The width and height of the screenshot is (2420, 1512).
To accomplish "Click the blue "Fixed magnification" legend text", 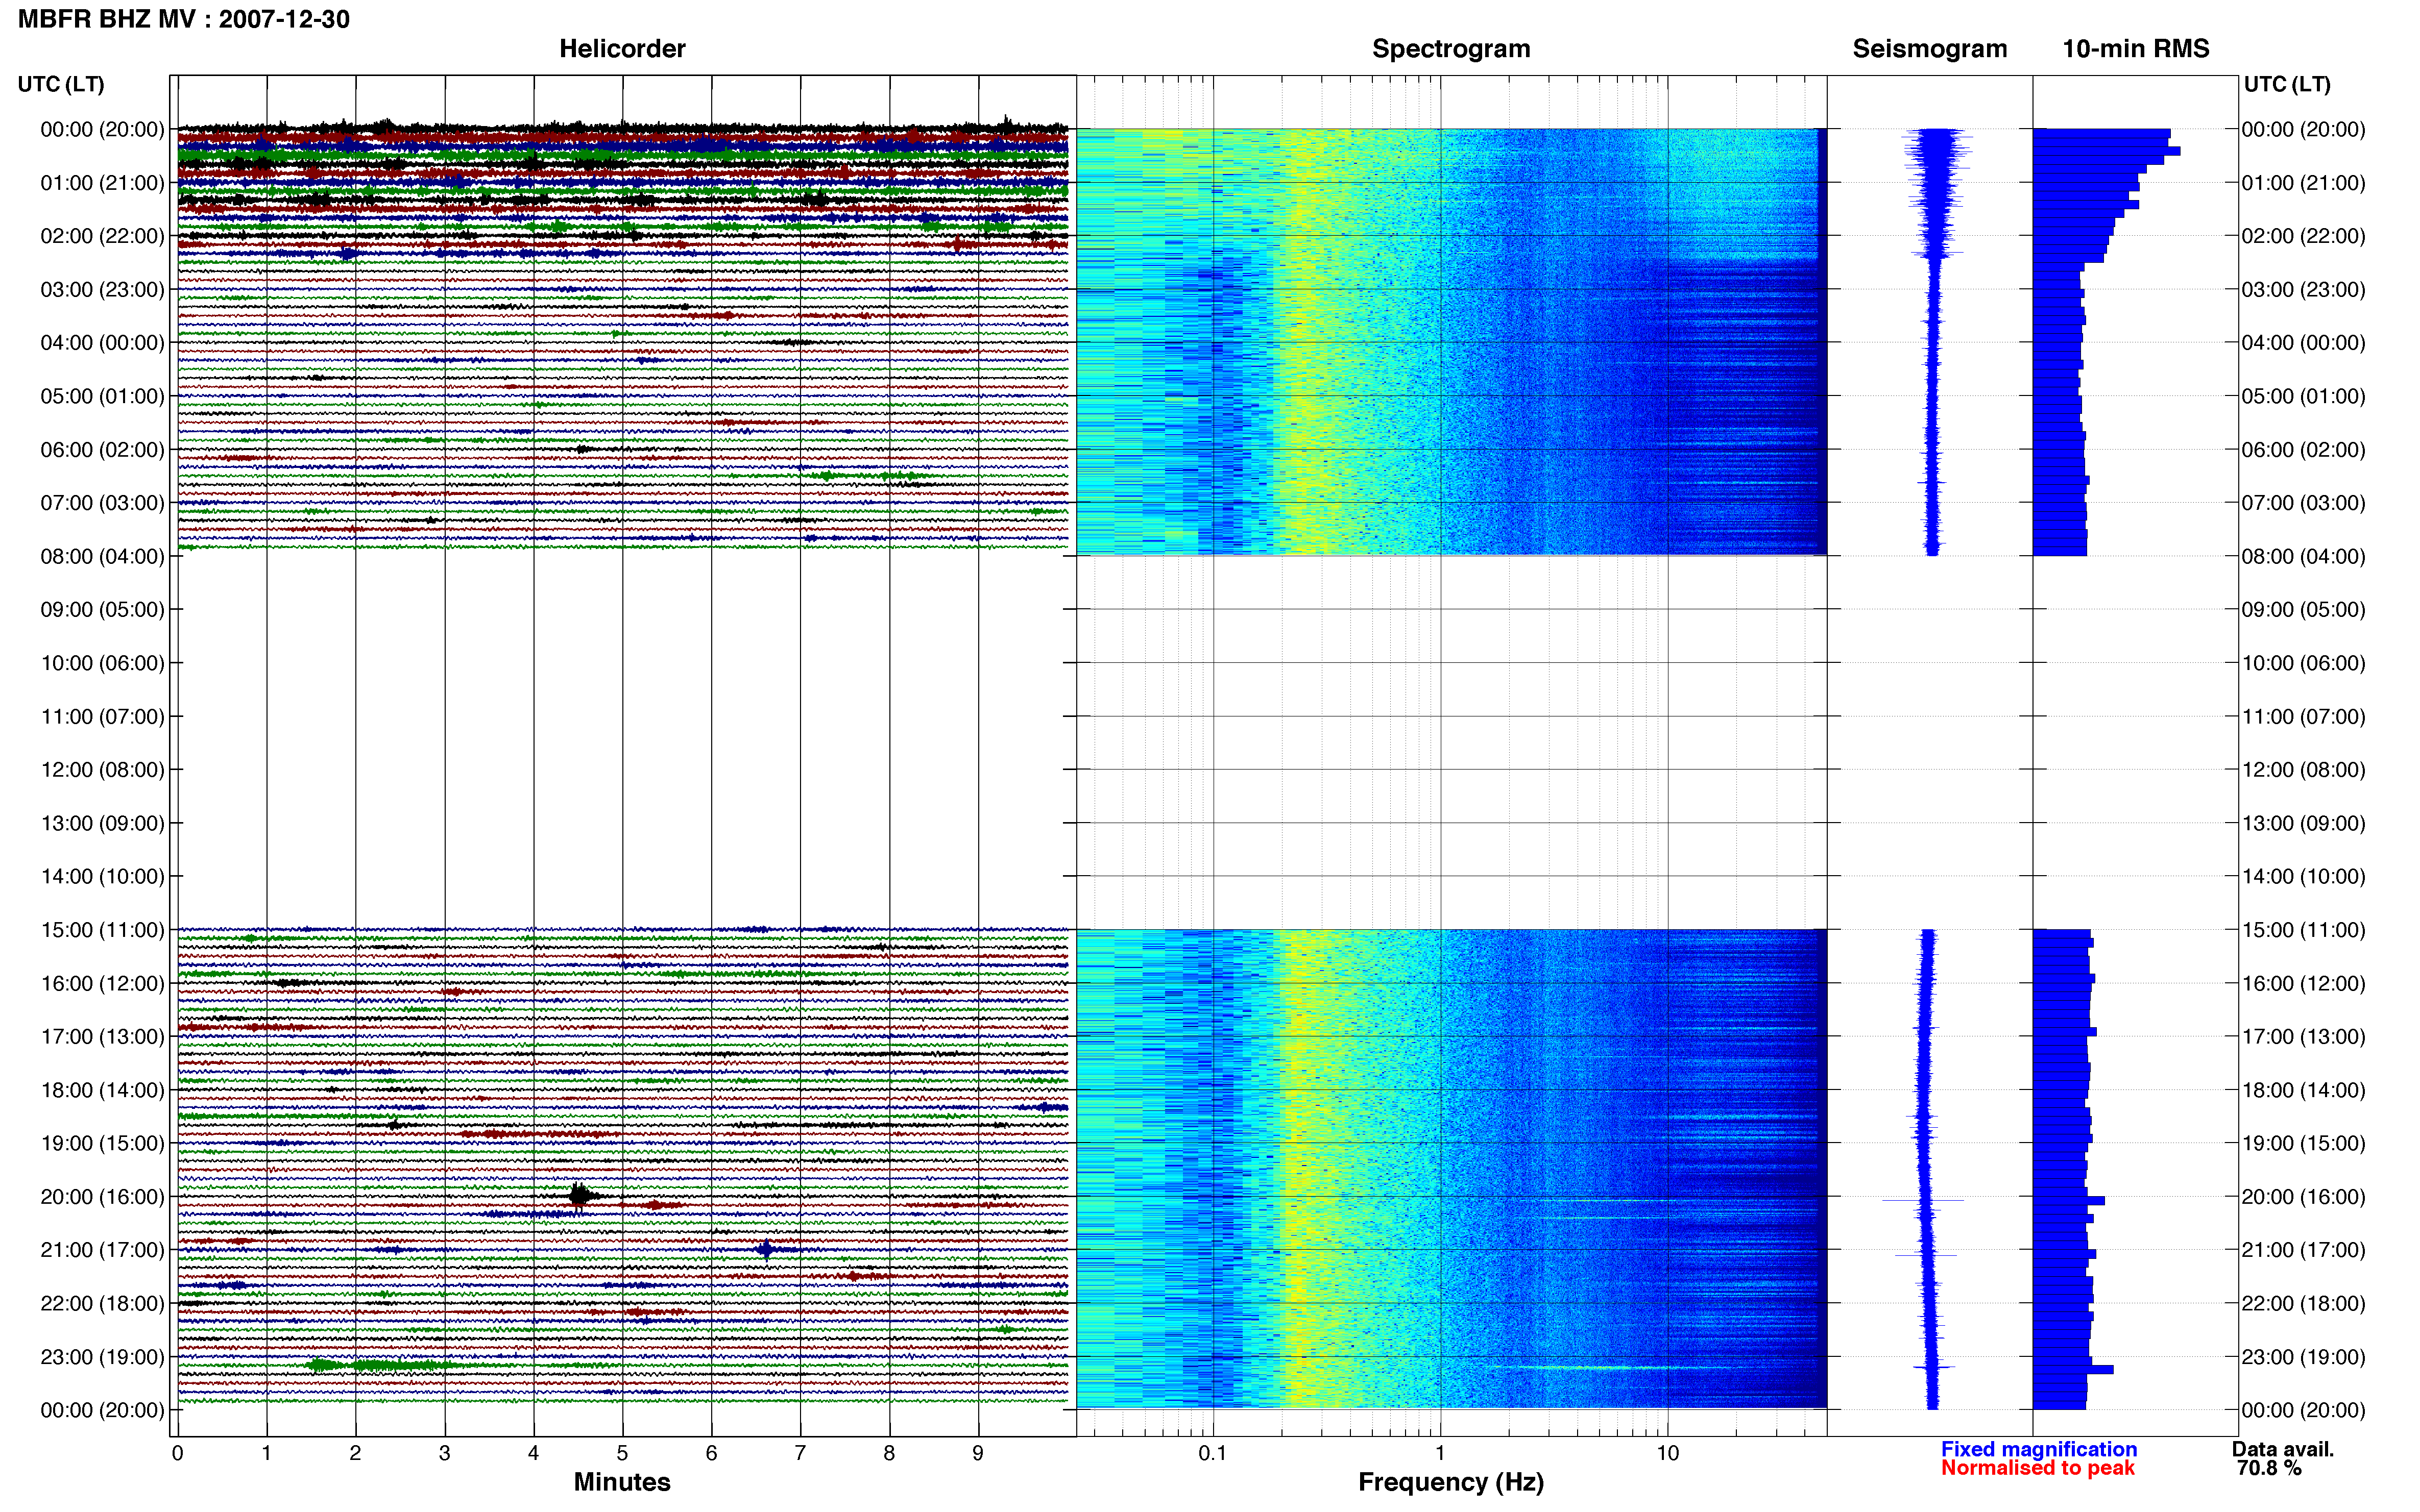I will [x=2038, y=1449].
